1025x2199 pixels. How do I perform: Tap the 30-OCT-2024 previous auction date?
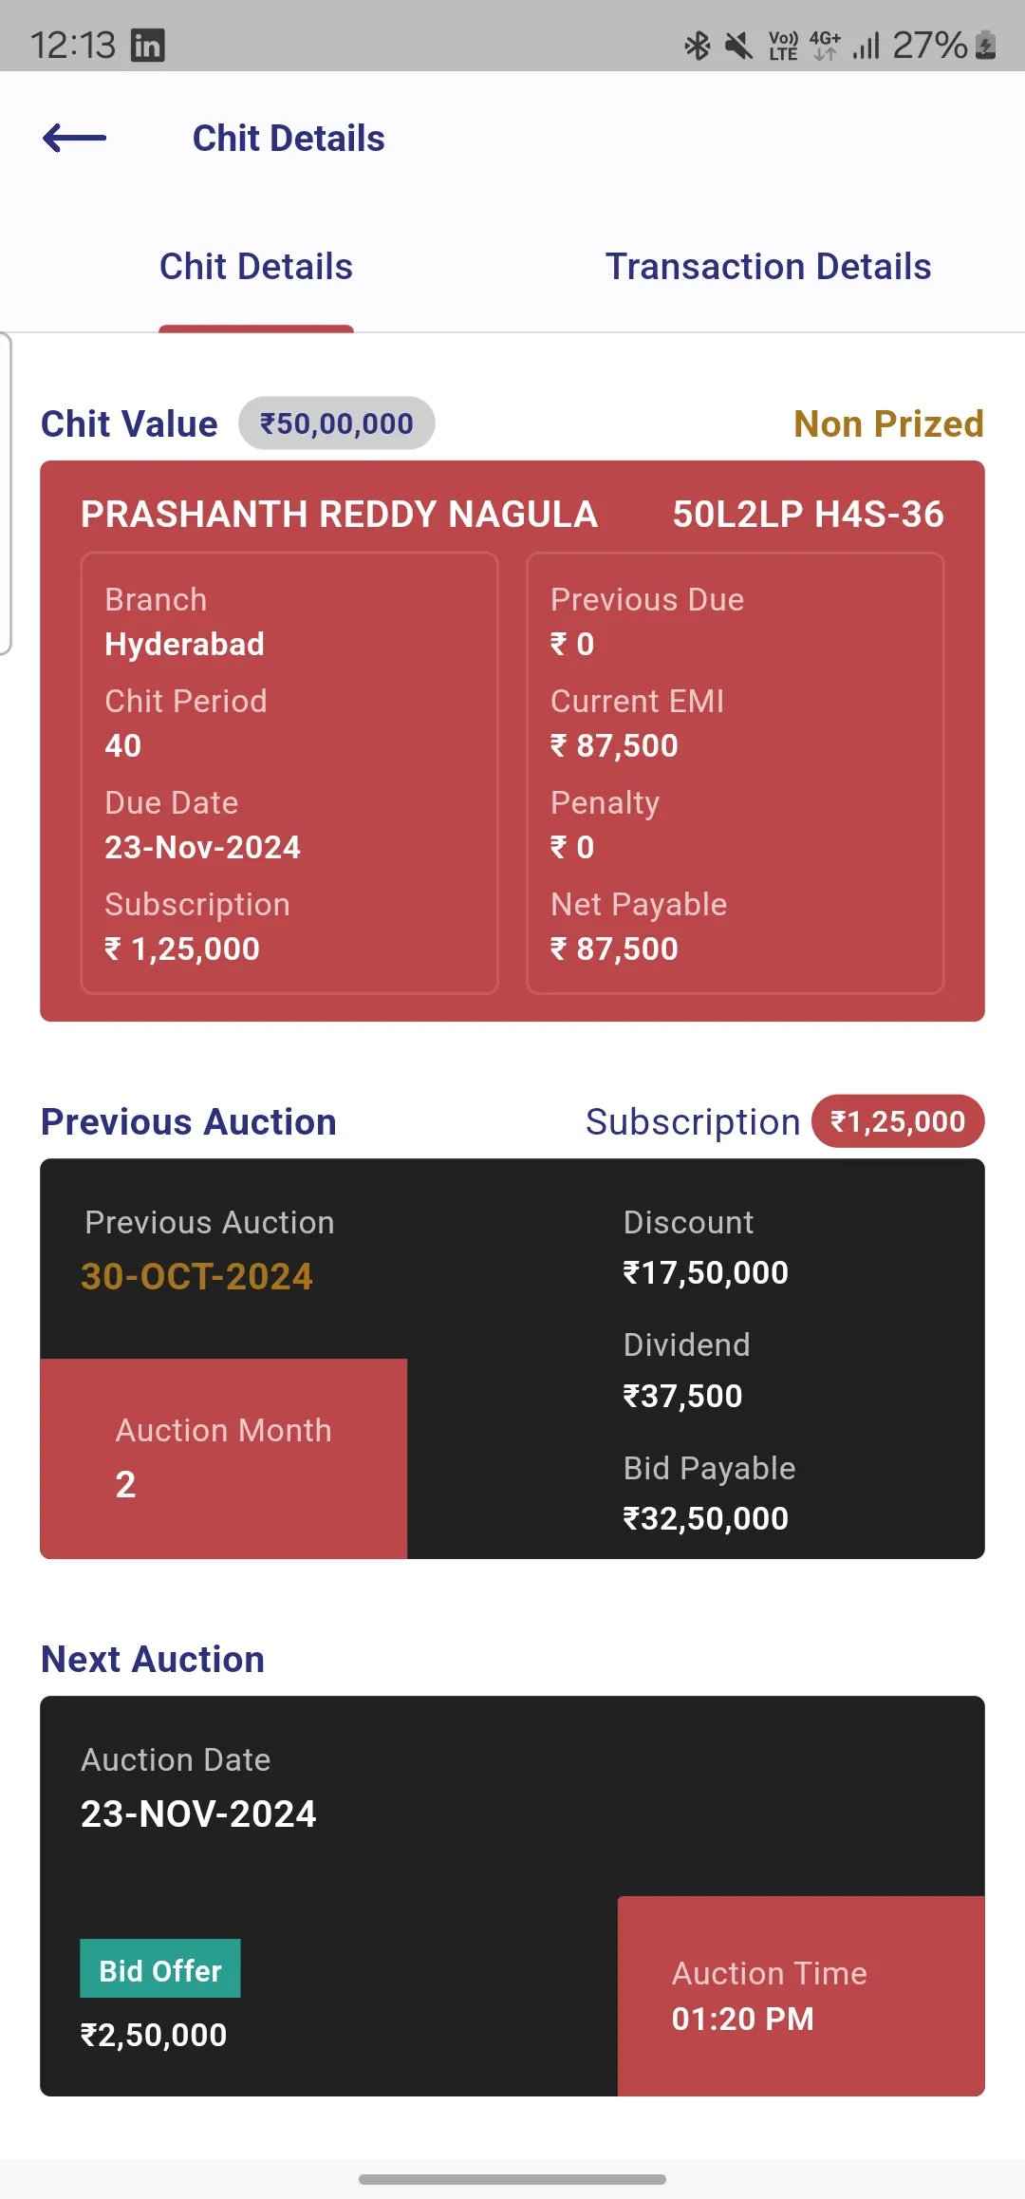click(x=196, y=1276)
